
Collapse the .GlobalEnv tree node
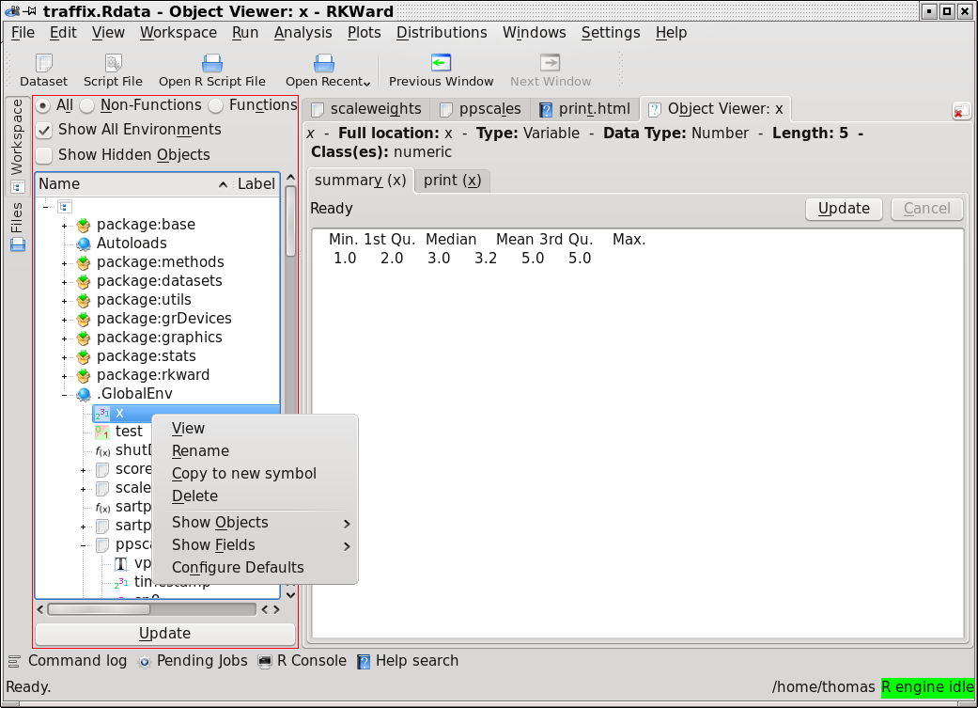65,394
